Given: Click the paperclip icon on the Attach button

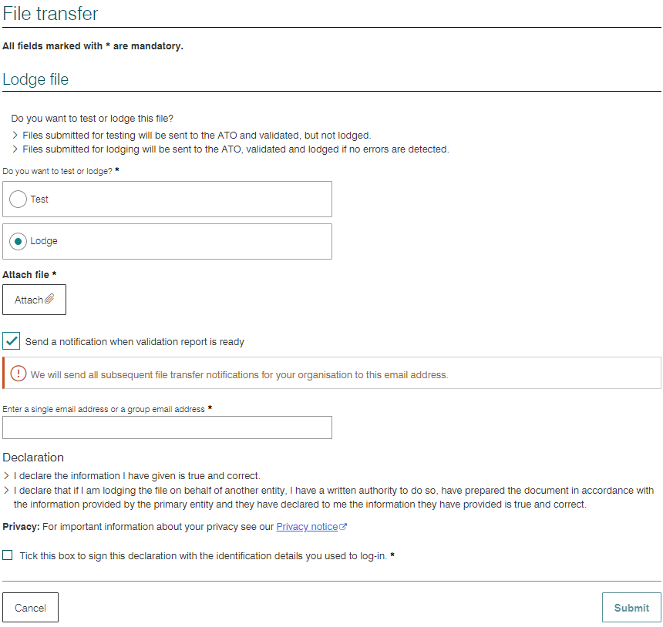Looking at the screenshot, I should pyautogui.click(x=48, y=299).
